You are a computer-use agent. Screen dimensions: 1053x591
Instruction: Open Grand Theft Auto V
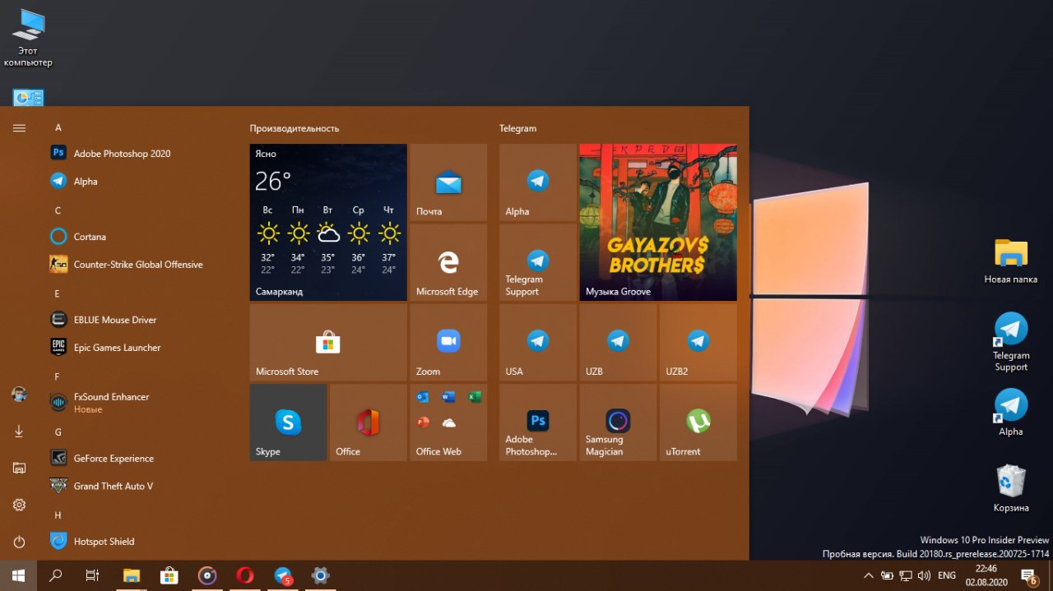(x=140, y=487)
